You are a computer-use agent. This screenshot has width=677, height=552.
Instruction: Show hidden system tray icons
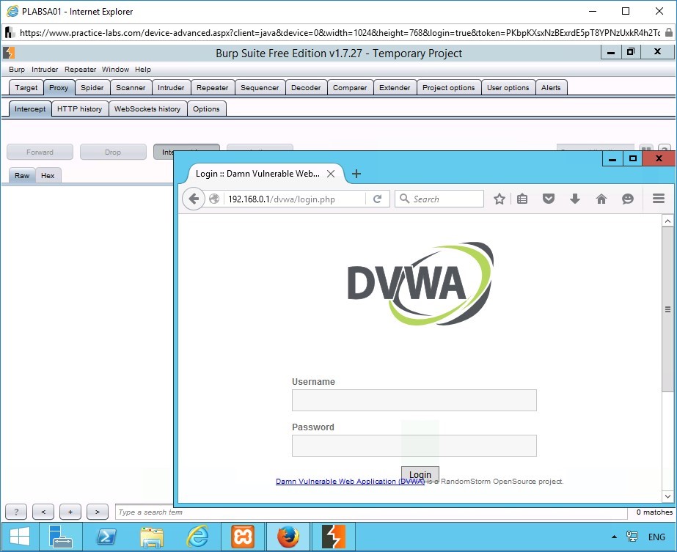click(x=614, y=537)
